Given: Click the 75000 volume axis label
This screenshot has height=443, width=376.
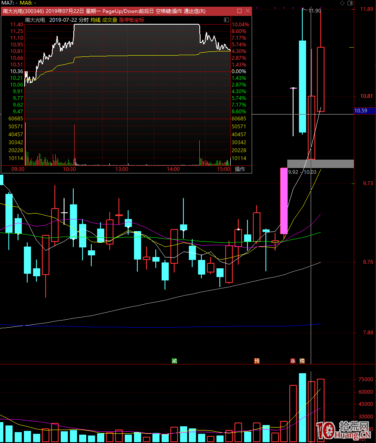Looking at the screenshot, I should click(x=366, y=379).
